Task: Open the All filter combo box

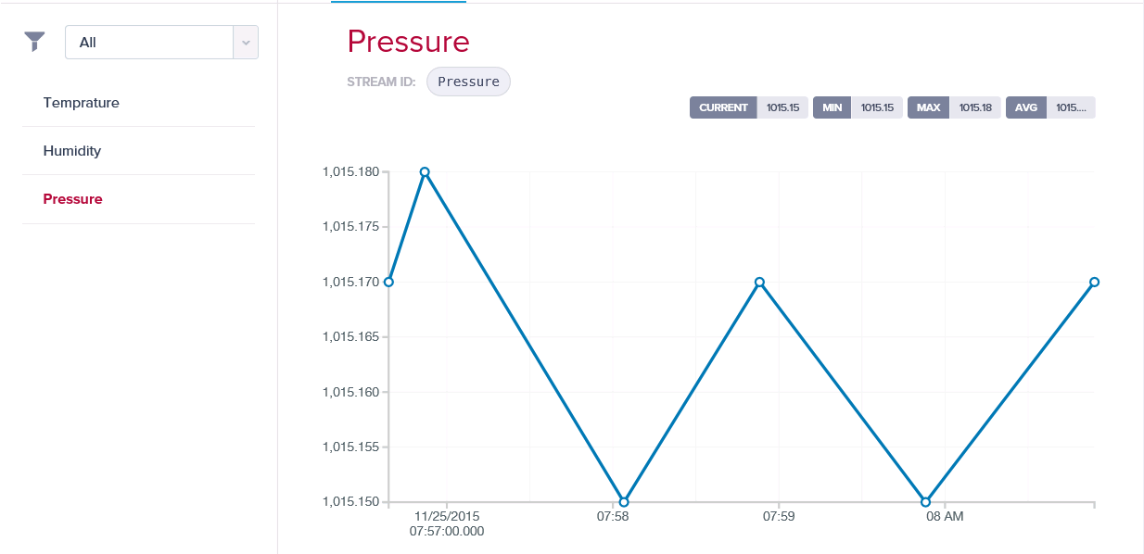Action: pyautogui.click(x=148, y=43)
